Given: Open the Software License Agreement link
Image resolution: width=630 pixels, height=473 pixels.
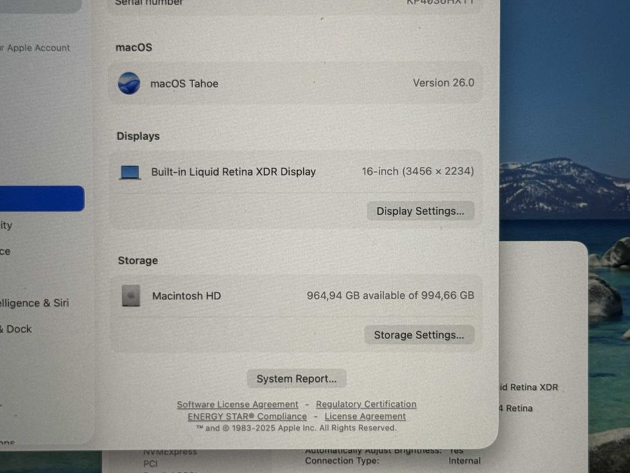Looking at the screenshot, I should click(x=238, y=404).
